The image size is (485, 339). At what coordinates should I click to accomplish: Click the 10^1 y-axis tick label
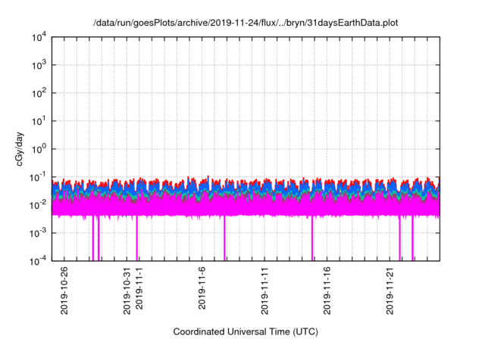click(x=39, y=122)
